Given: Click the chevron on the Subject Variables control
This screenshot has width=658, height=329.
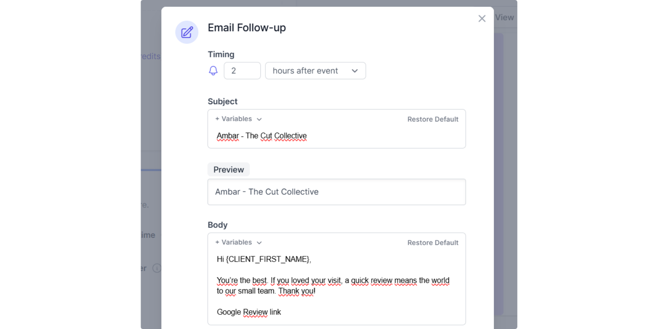Looking at the screenshot, I should tap(260, 119).
